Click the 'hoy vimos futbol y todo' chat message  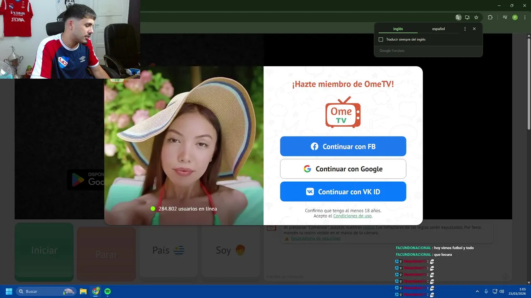pos(453,248)
